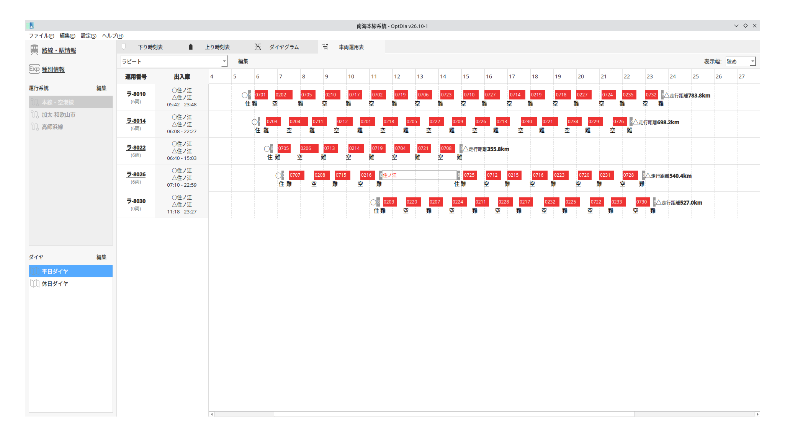The width and height of the screenshot is (785, 446).
Task: Click route icon next to 本線・空港線
Action: click(x=35, y=102)
